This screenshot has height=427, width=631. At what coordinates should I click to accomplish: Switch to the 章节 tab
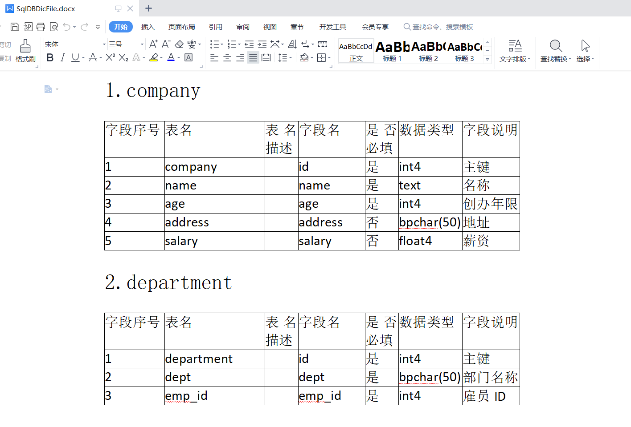coord(297,27)
